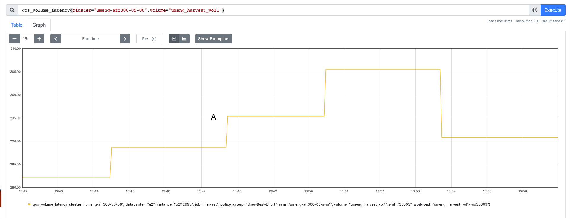
Task: Click the 'Result series: 1' text
Action: click(x=553, y=21)
